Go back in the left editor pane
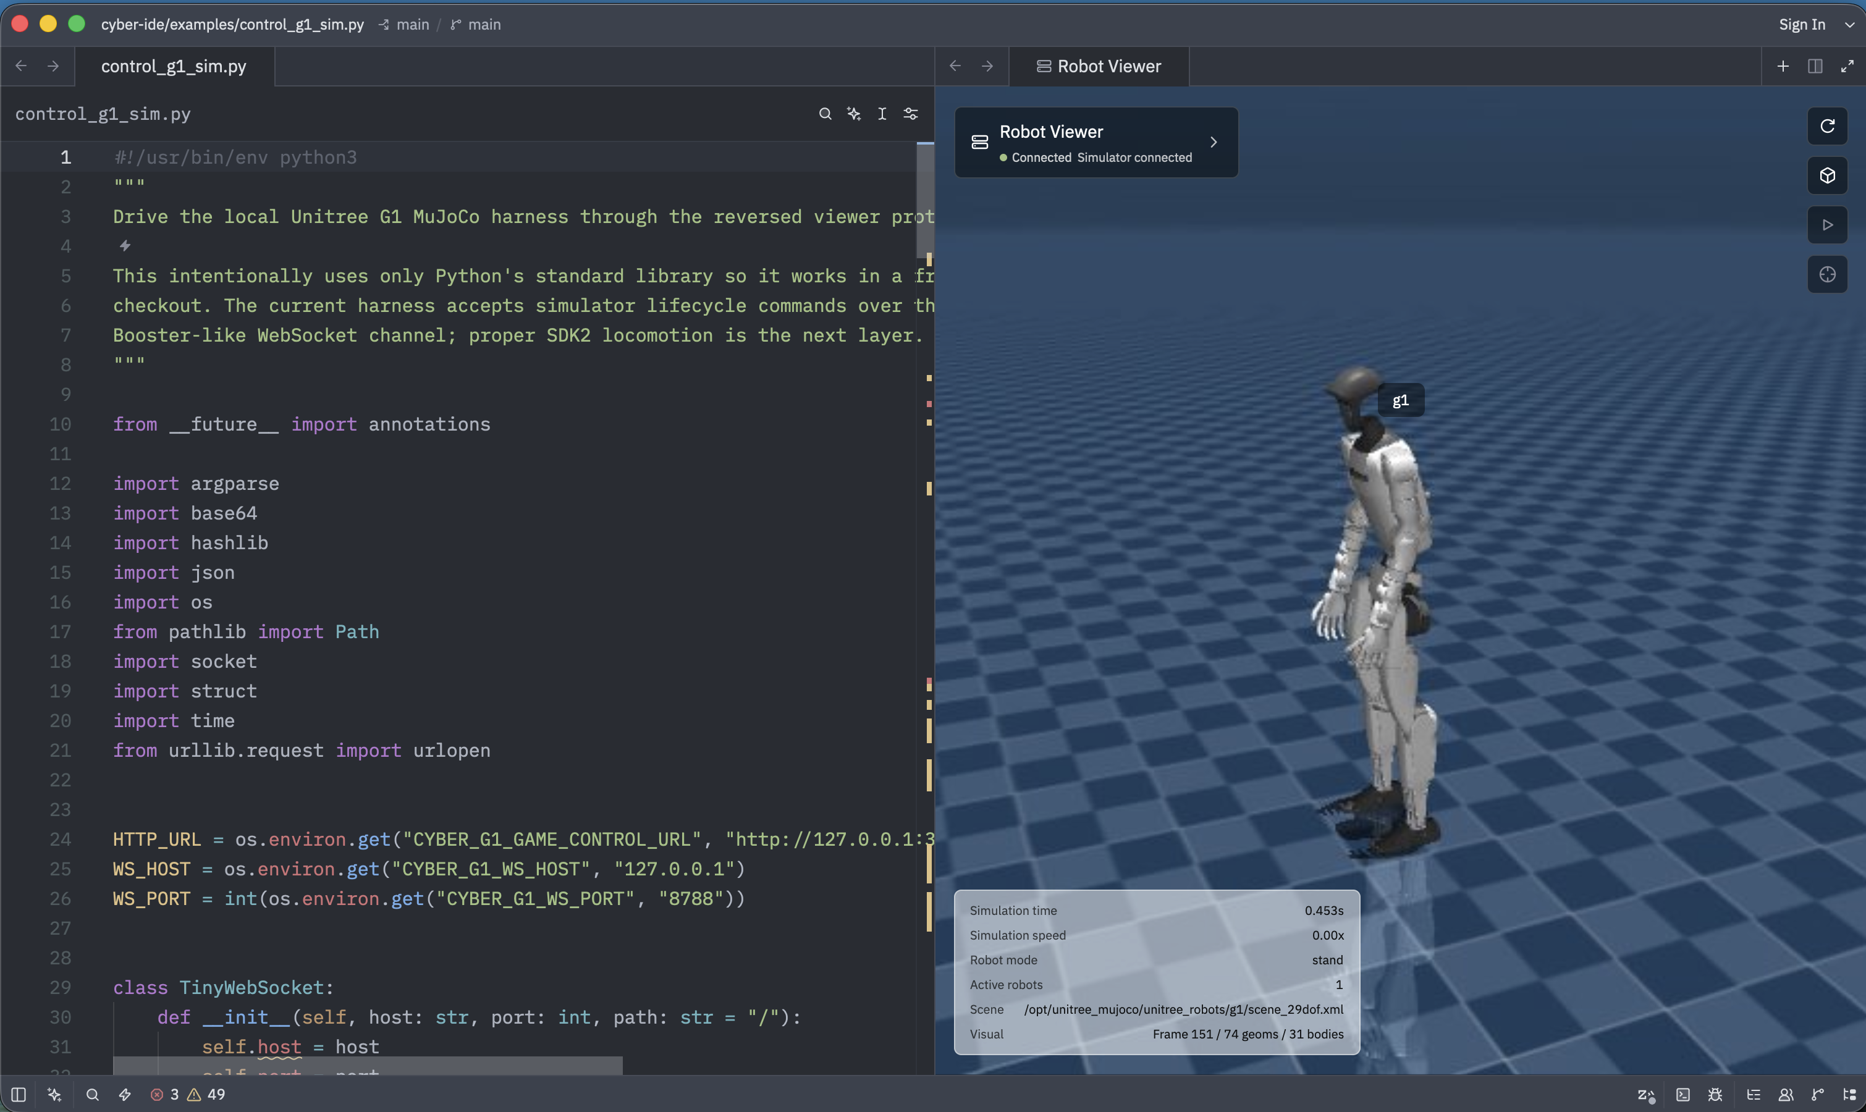The height and width of the screenshot is (1112, 1866). [21, 66]
